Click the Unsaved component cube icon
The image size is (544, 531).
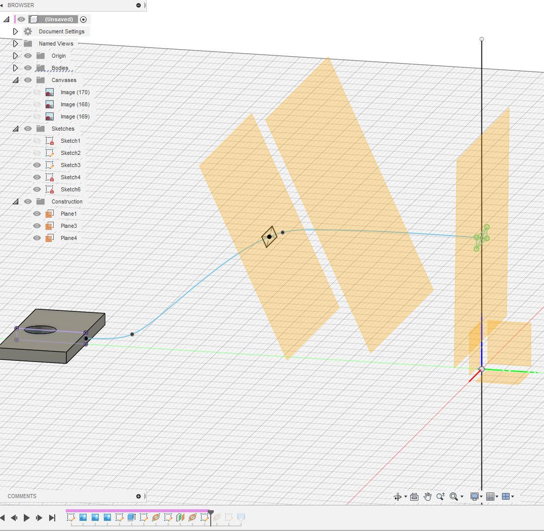(x=33, y=19)
